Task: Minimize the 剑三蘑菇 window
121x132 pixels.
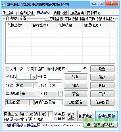Action: [94, 3]
